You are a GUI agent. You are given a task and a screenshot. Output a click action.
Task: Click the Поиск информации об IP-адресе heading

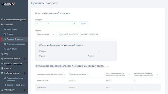pos(52,13)
